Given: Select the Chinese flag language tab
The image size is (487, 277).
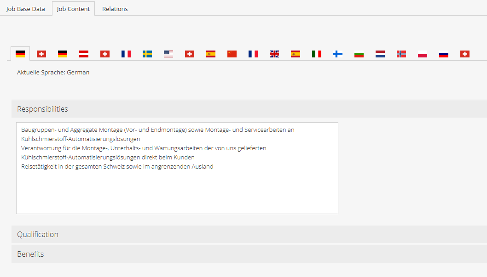Looking at the screenshot, I should pyautogui.click(x=232, y=54).
